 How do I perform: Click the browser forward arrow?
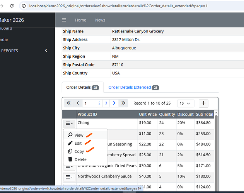(2, 6)
